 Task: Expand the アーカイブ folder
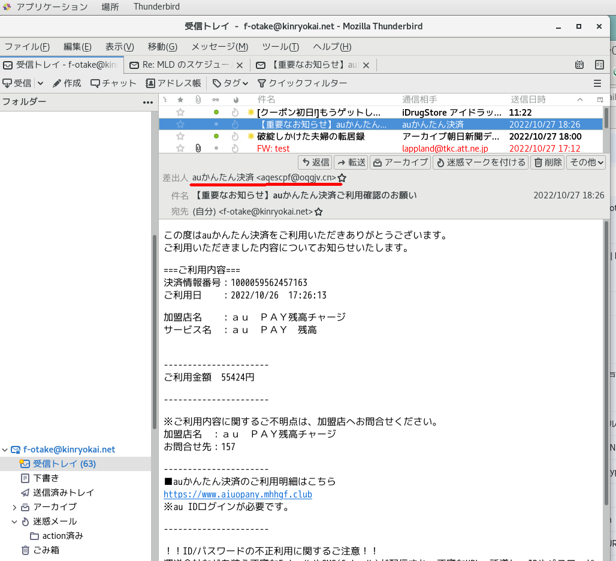(14, 507)
